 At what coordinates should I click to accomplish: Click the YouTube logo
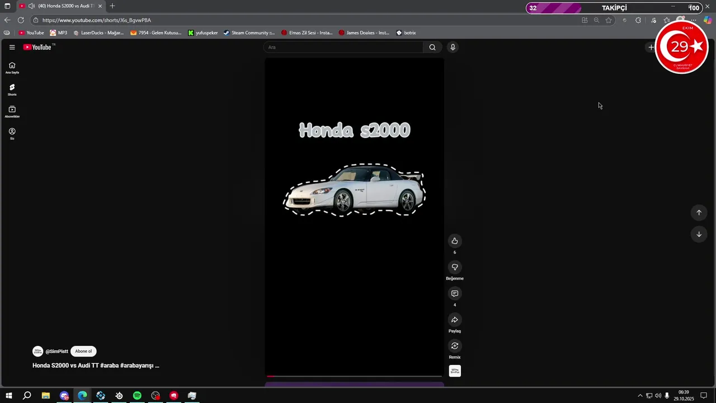[x=37, y=47]
